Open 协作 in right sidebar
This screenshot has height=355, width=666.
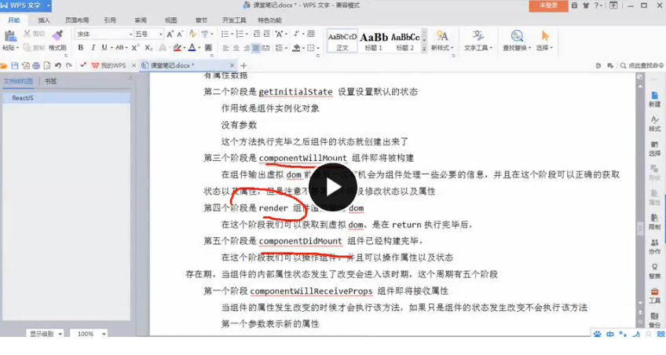[x=654, y=247]
